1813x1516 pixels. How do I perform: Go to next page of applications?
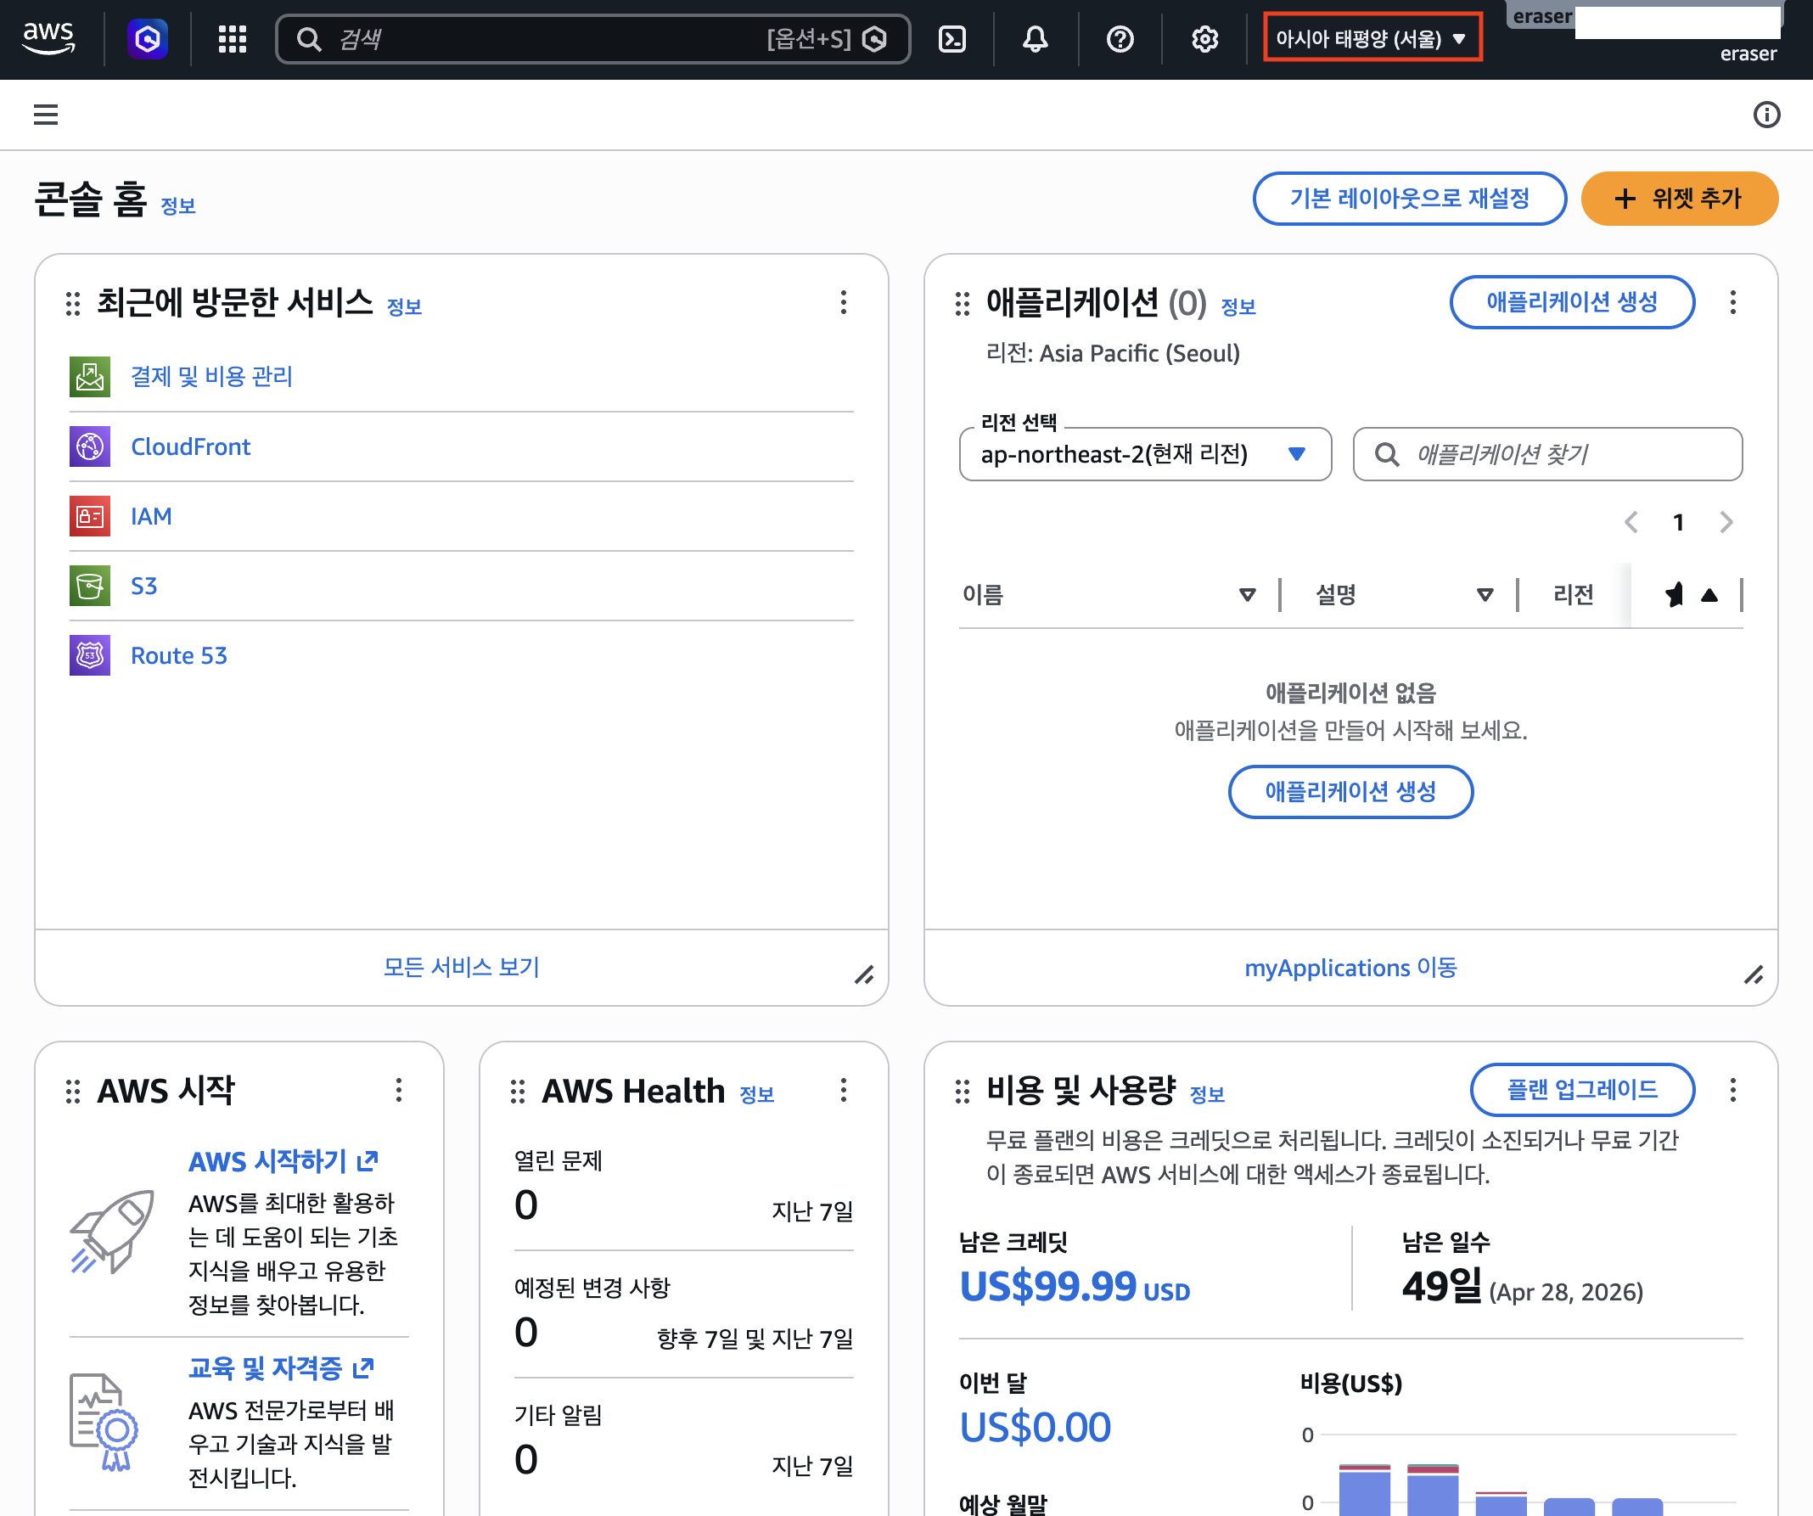[1726, 522]
